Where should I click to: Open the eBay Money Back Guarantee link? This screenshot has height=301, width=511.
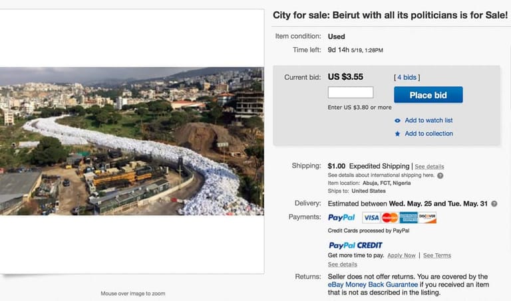pyautogui.click(x=373, y=284)
